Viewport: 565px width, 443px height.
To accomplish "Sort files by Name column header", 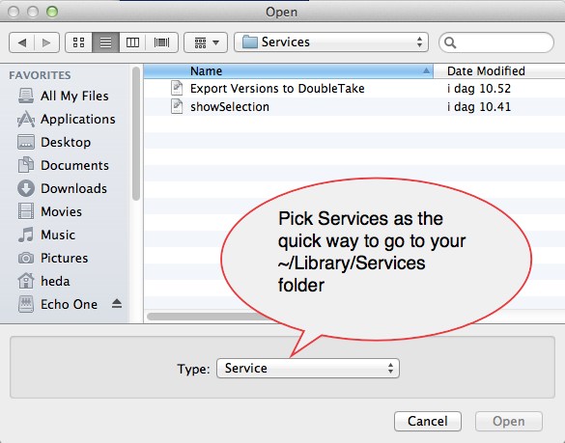I will [x=288, y=71].
